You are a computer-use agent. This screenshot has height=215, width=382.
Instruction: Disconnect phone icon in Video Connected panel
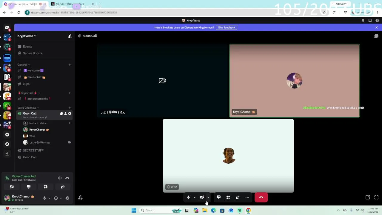click(x=67, y=178)
